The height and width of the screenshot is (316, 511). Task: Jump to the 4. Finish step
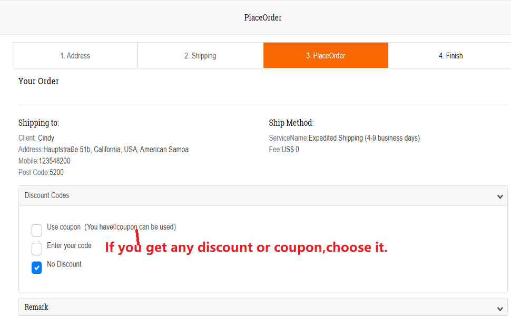click(450, 56)
